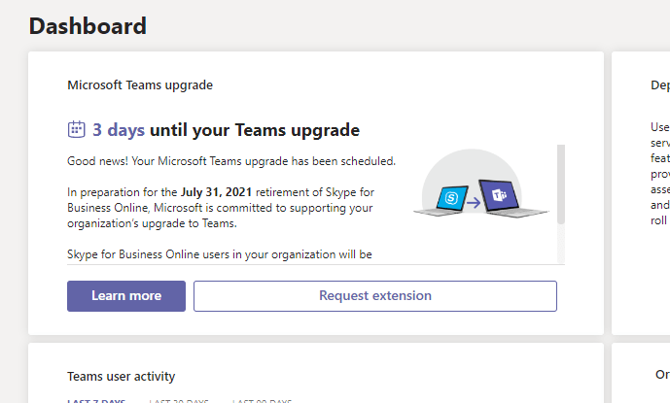Click the partially visible card right of the upgrade card
Image resolution: width=670 pixels, height=403 pixels.
pos(641,194)
